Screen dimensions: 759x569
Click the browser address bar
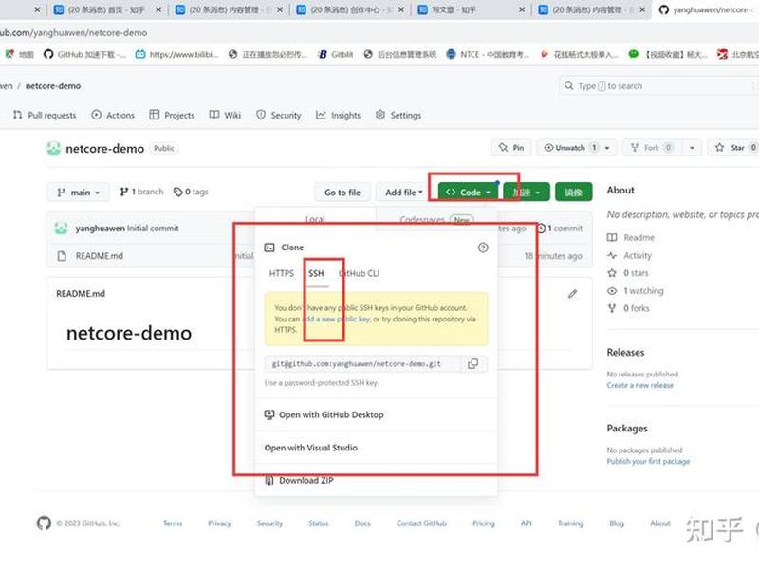pyautogui.click(x=378, y=32)
